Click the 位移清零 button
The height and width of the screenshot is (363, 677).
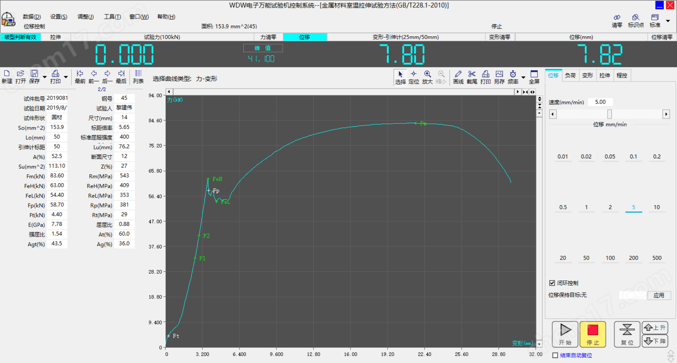[662, 37]
